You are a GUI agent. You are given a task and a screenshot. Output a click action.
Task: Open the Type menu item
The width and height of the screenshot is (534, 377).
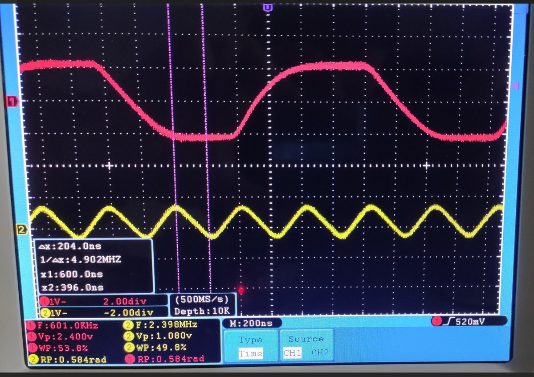(250, 340)
